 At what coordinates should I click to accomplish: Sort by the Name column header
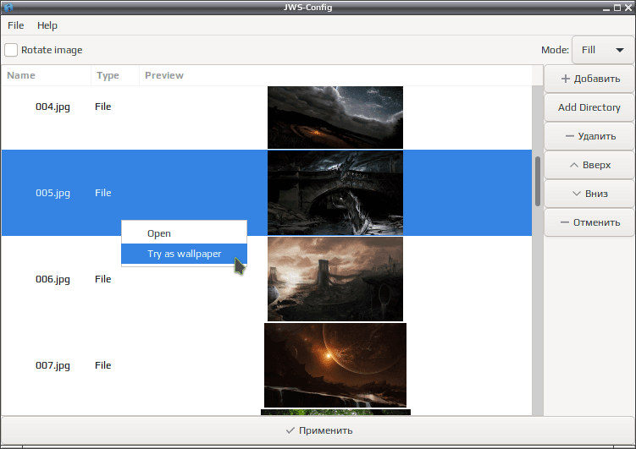tap(46, 75)
